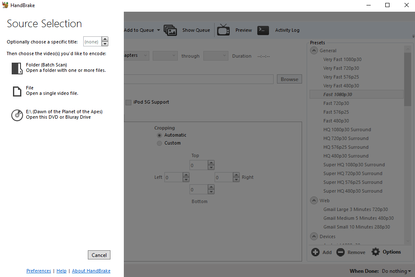
Task: Open the Add to Queue dropdown arrow
Action: point(159,30)
